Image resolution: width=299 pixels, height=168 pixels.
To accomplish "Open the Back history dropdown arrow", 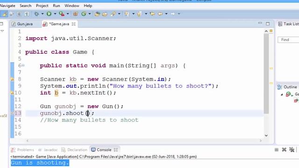I will coord(166,14).
